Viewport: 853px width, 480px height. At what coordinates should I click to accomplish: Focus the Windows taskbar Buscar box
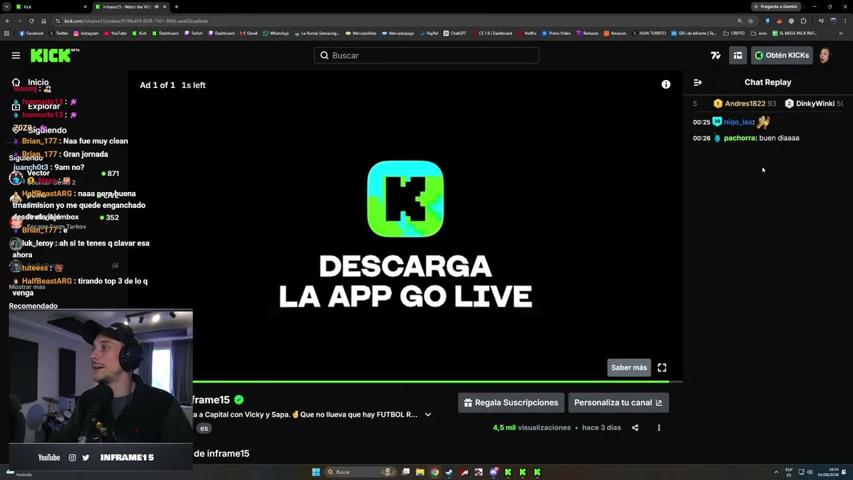click(x=360, y=472)
